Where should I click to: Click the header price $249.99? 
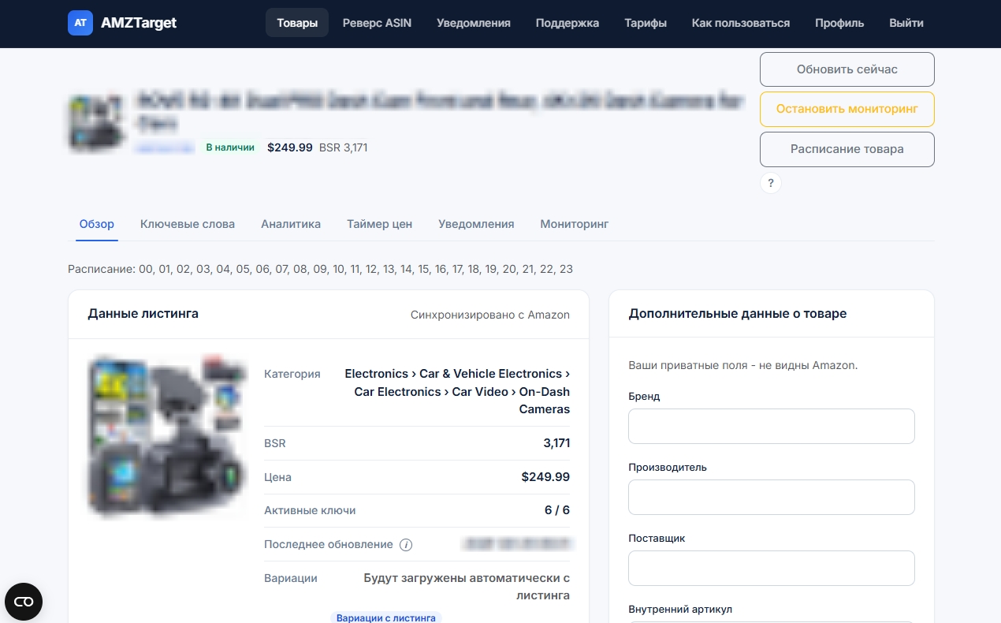point(290,147)
